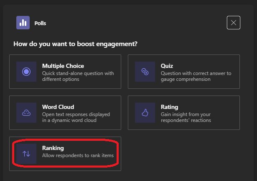Select the Multiple Choice radio-dot icon

(x=26, y=72)
